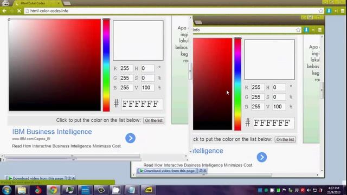This screenshot has height=195, width=347.
Task: Click the S value field in the front window
Action: point(147,78)
